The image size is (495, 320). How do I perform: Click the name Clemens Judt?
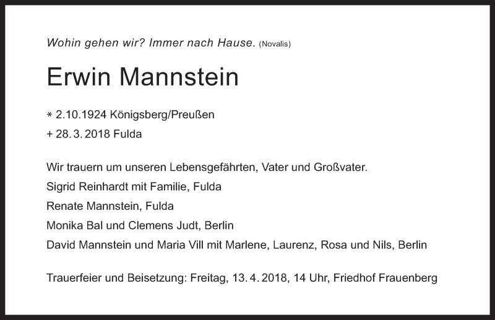[x=163, y=225]
